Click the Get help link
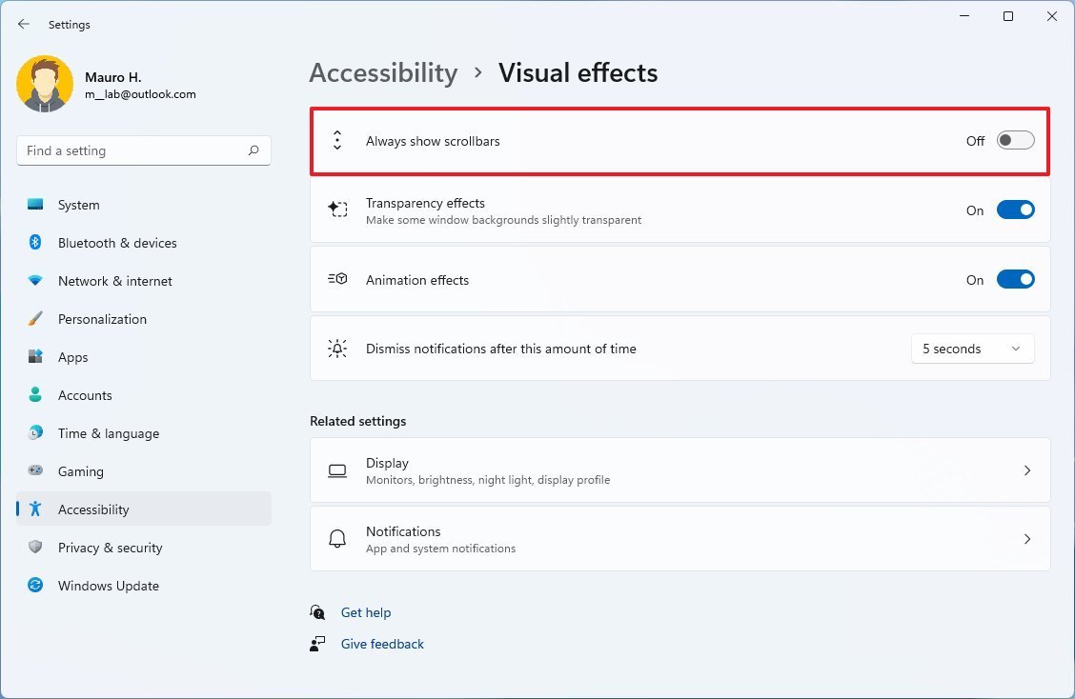This screenshot has height=699, width=1075. click(366, 612)
